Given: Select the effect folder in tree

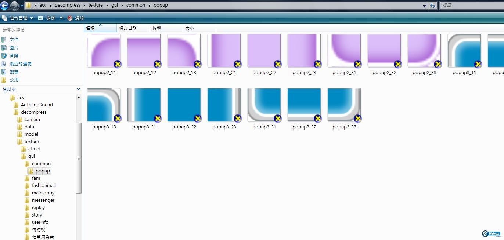Looking at the screenshot, I should (34, 149).
